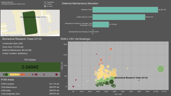Click the Facility Condition: Satisfactory text
171x96 pixels.
pyautogui.click(x=15, y=53)
